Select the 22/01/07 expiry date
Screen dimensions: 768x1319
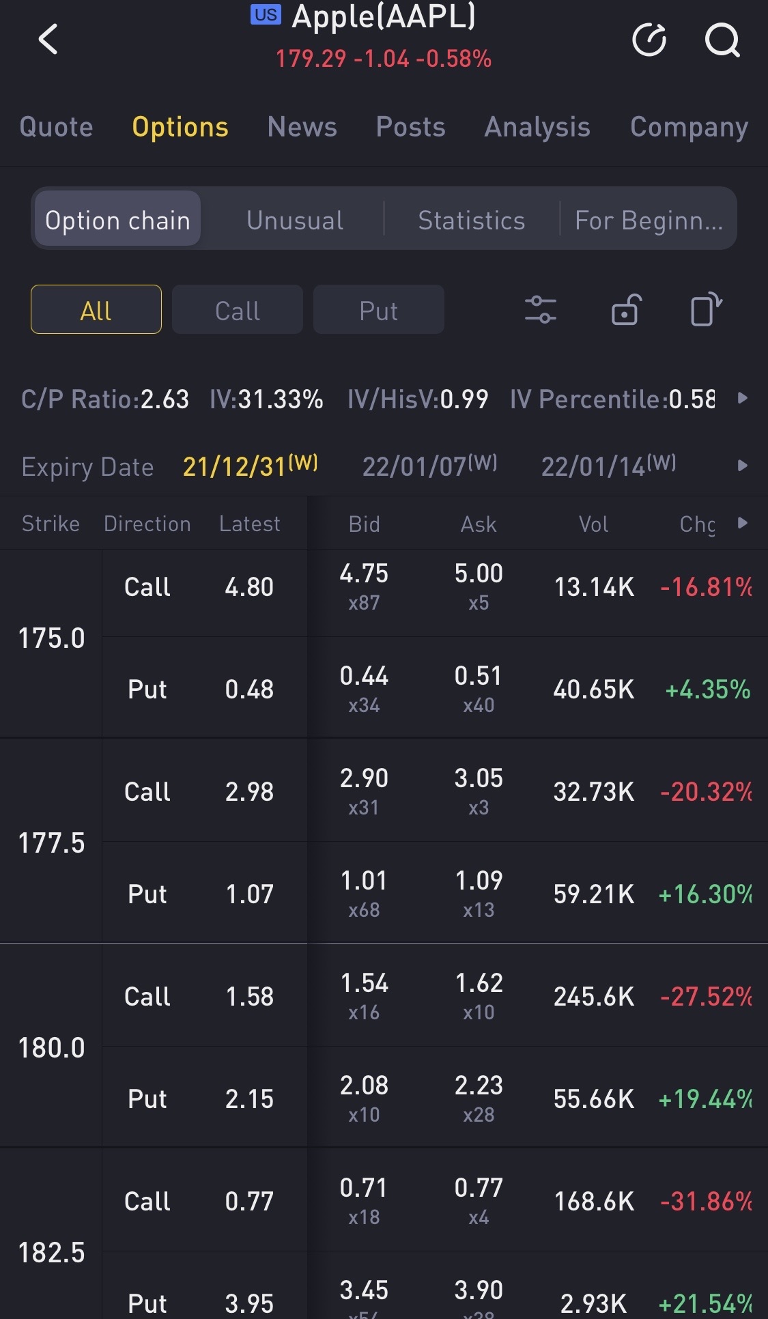click(429, 466)
